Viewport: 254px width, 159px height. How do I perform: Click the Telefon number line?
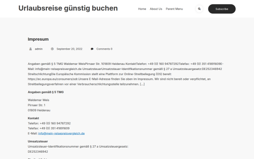(49, 123)
